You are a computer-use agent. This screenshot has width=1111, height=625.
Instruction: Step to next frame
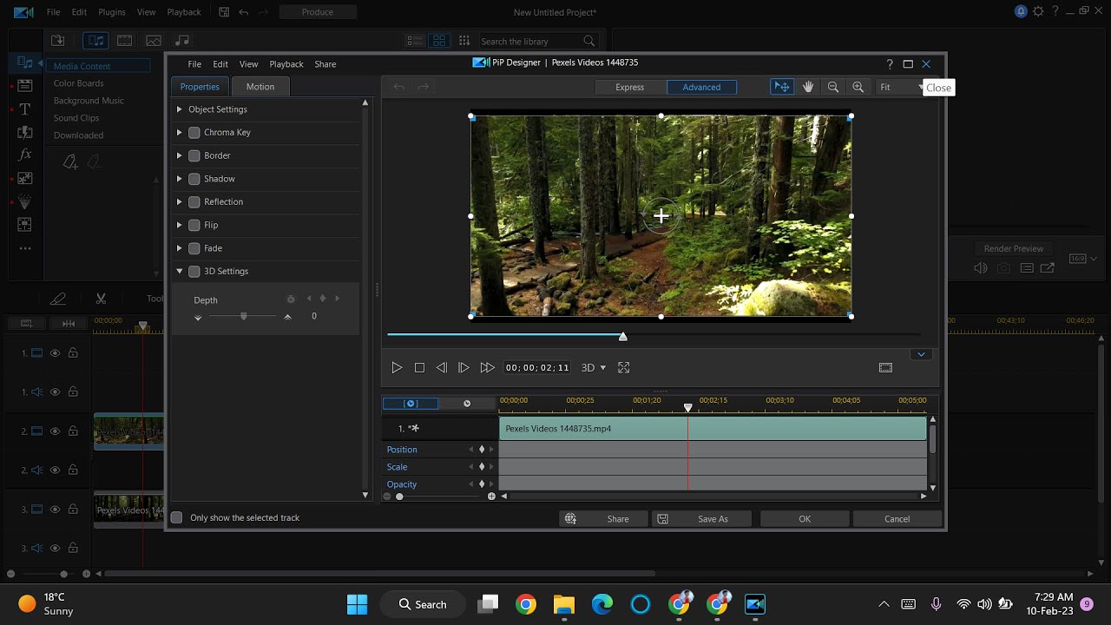[x=463, y=368]
